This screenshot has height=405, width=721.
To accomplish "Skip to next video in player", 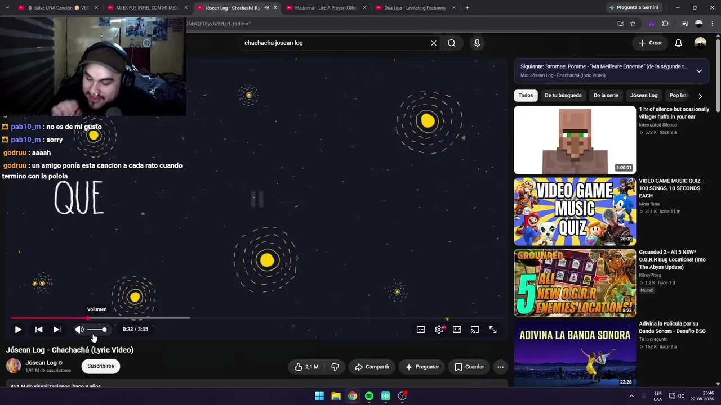I will pos(57,330).
